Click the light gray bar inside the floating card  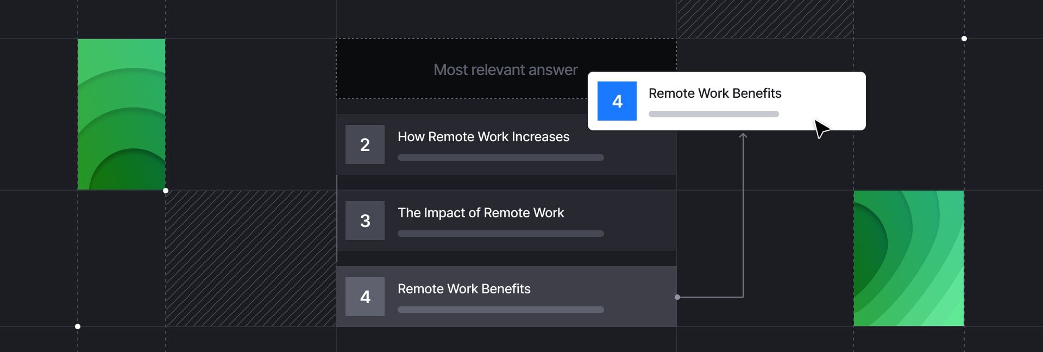(x=713, y=114)
